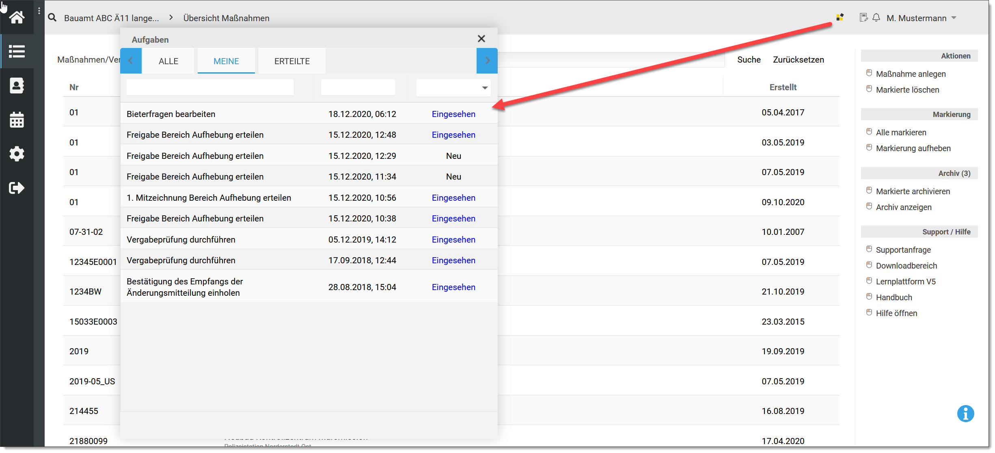995x453 pixels.
Task: Open the list view sidebar icon
Action: (x=17, y=52)
